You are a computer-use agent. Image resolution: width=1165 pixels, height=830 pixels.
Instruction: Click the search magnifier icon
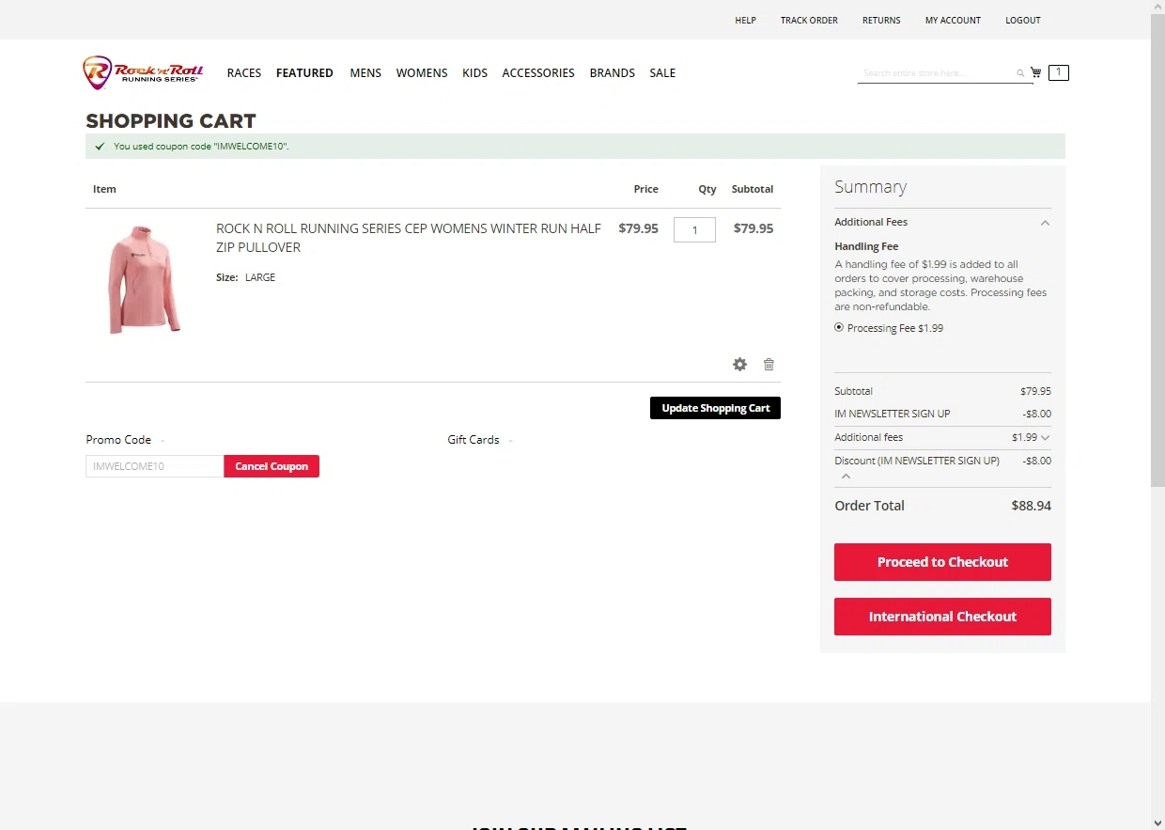click(1020, 72)
